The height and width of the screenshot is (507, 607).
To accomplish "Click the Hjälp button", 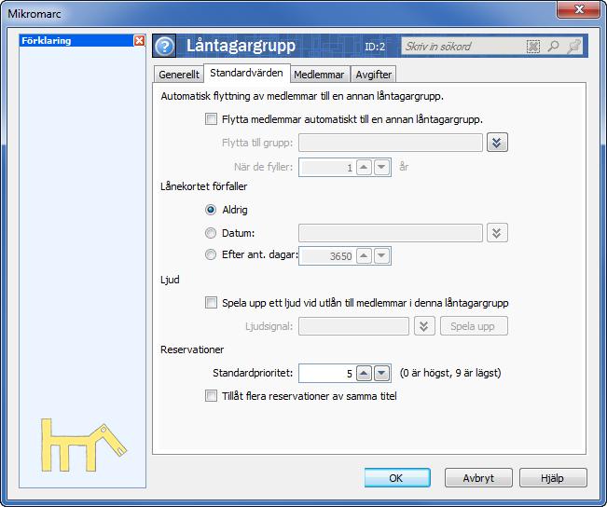I will coord(553,478).
